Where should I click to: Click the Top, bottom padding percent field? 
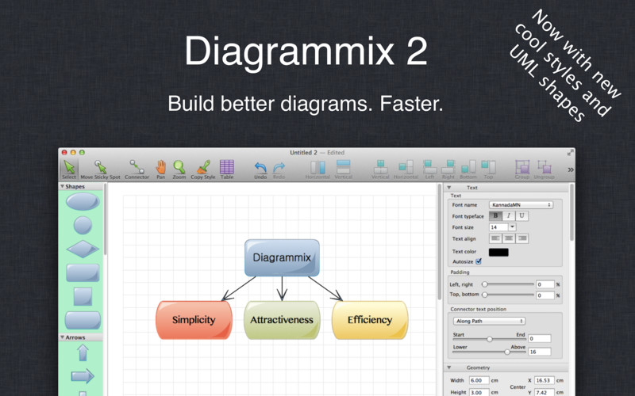coord(545,295)
